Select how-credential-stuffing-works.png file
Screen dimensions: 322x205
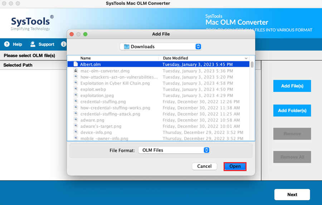click(x=115, y=108)
